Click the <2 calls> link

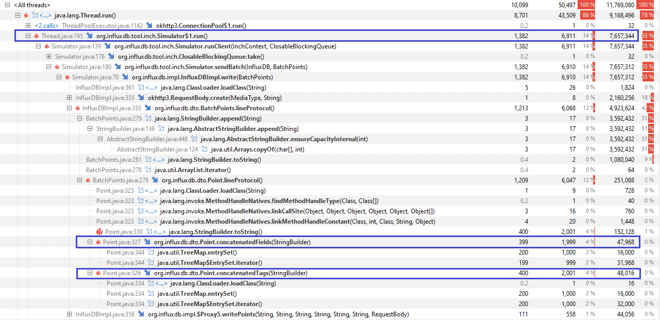tap(46, 26)
